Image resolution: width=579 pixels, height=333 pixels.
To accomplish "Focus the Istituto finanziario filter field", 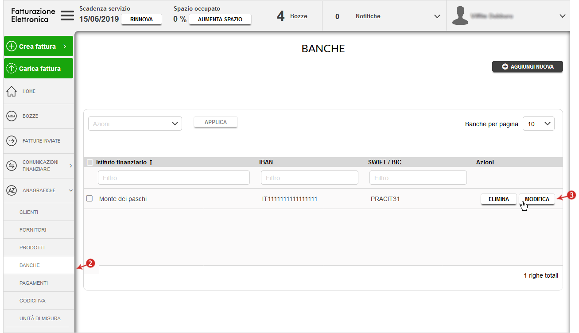I will coord(174,178).
